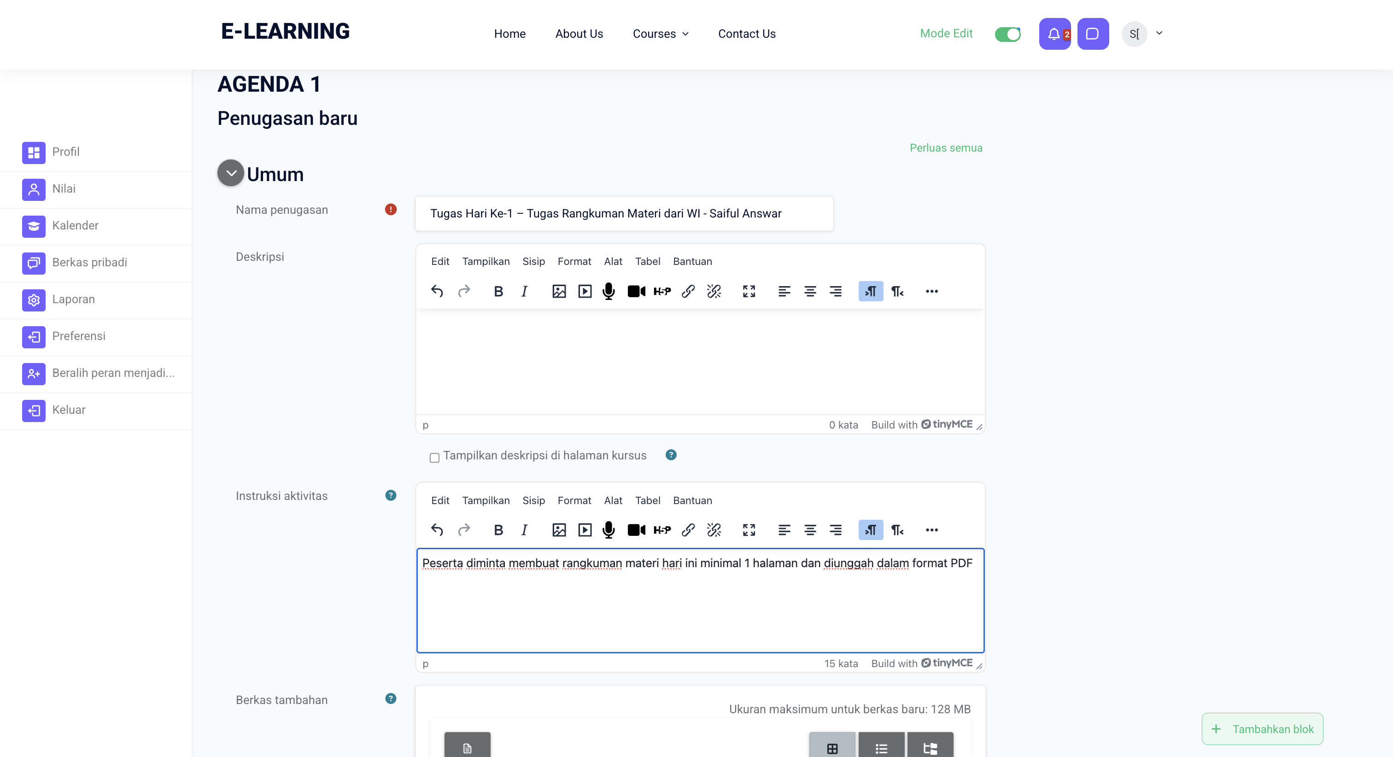This screenshot has width=1393, height=757.
Task: Click the undo arrow in Instruksi aktivitas editor
Action: click(x=437, y=530)
